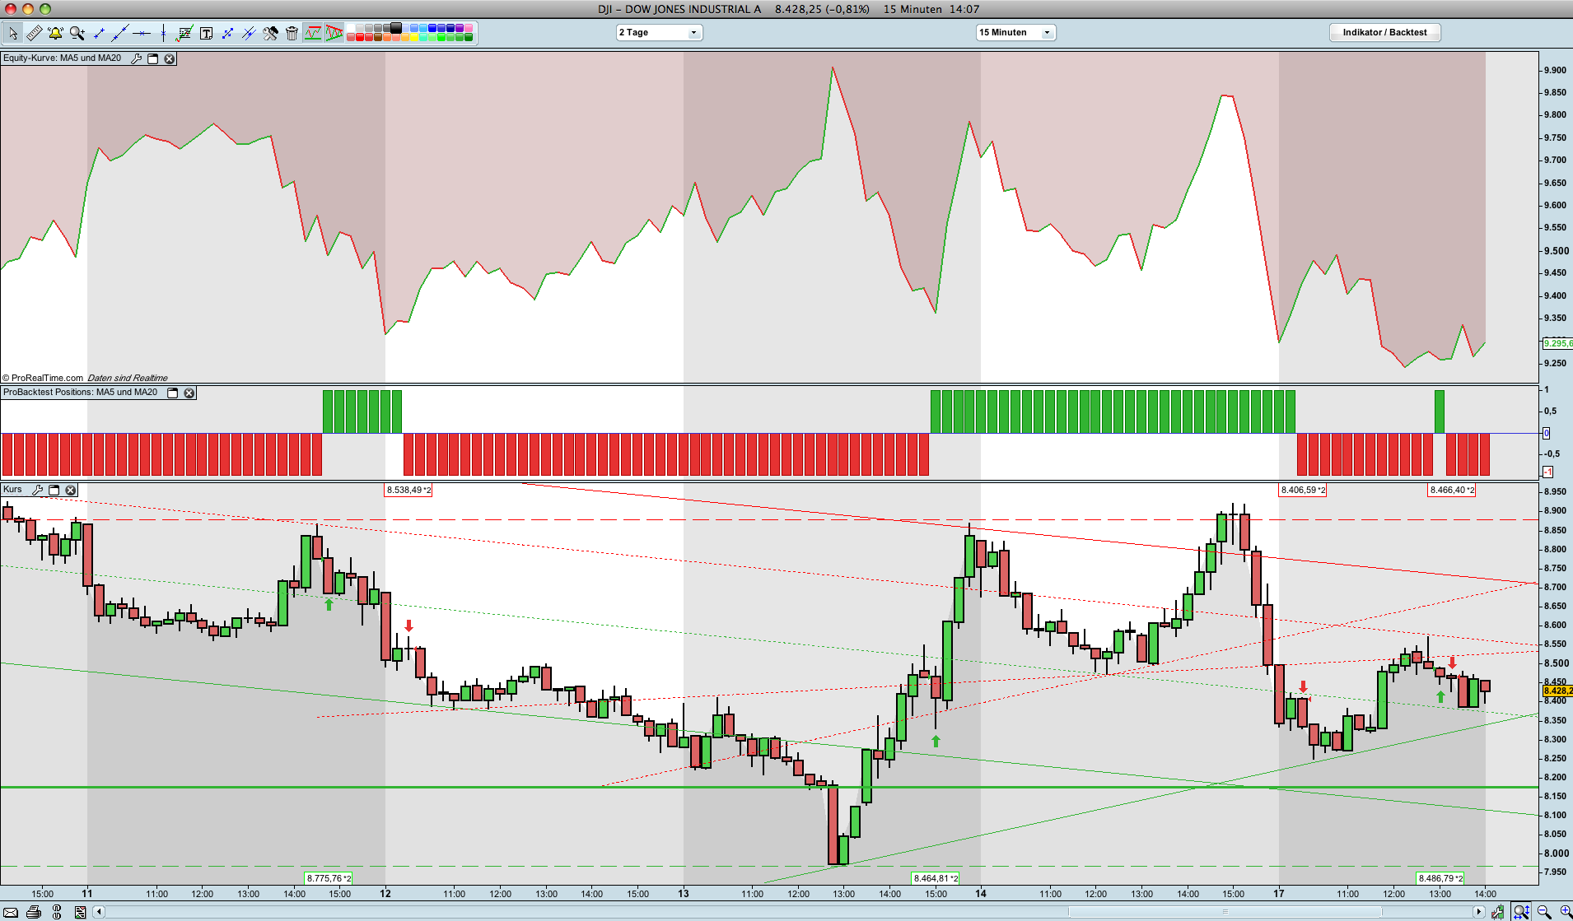Select the extended trend line tool

pyautogui.click(x=120, y=33)
